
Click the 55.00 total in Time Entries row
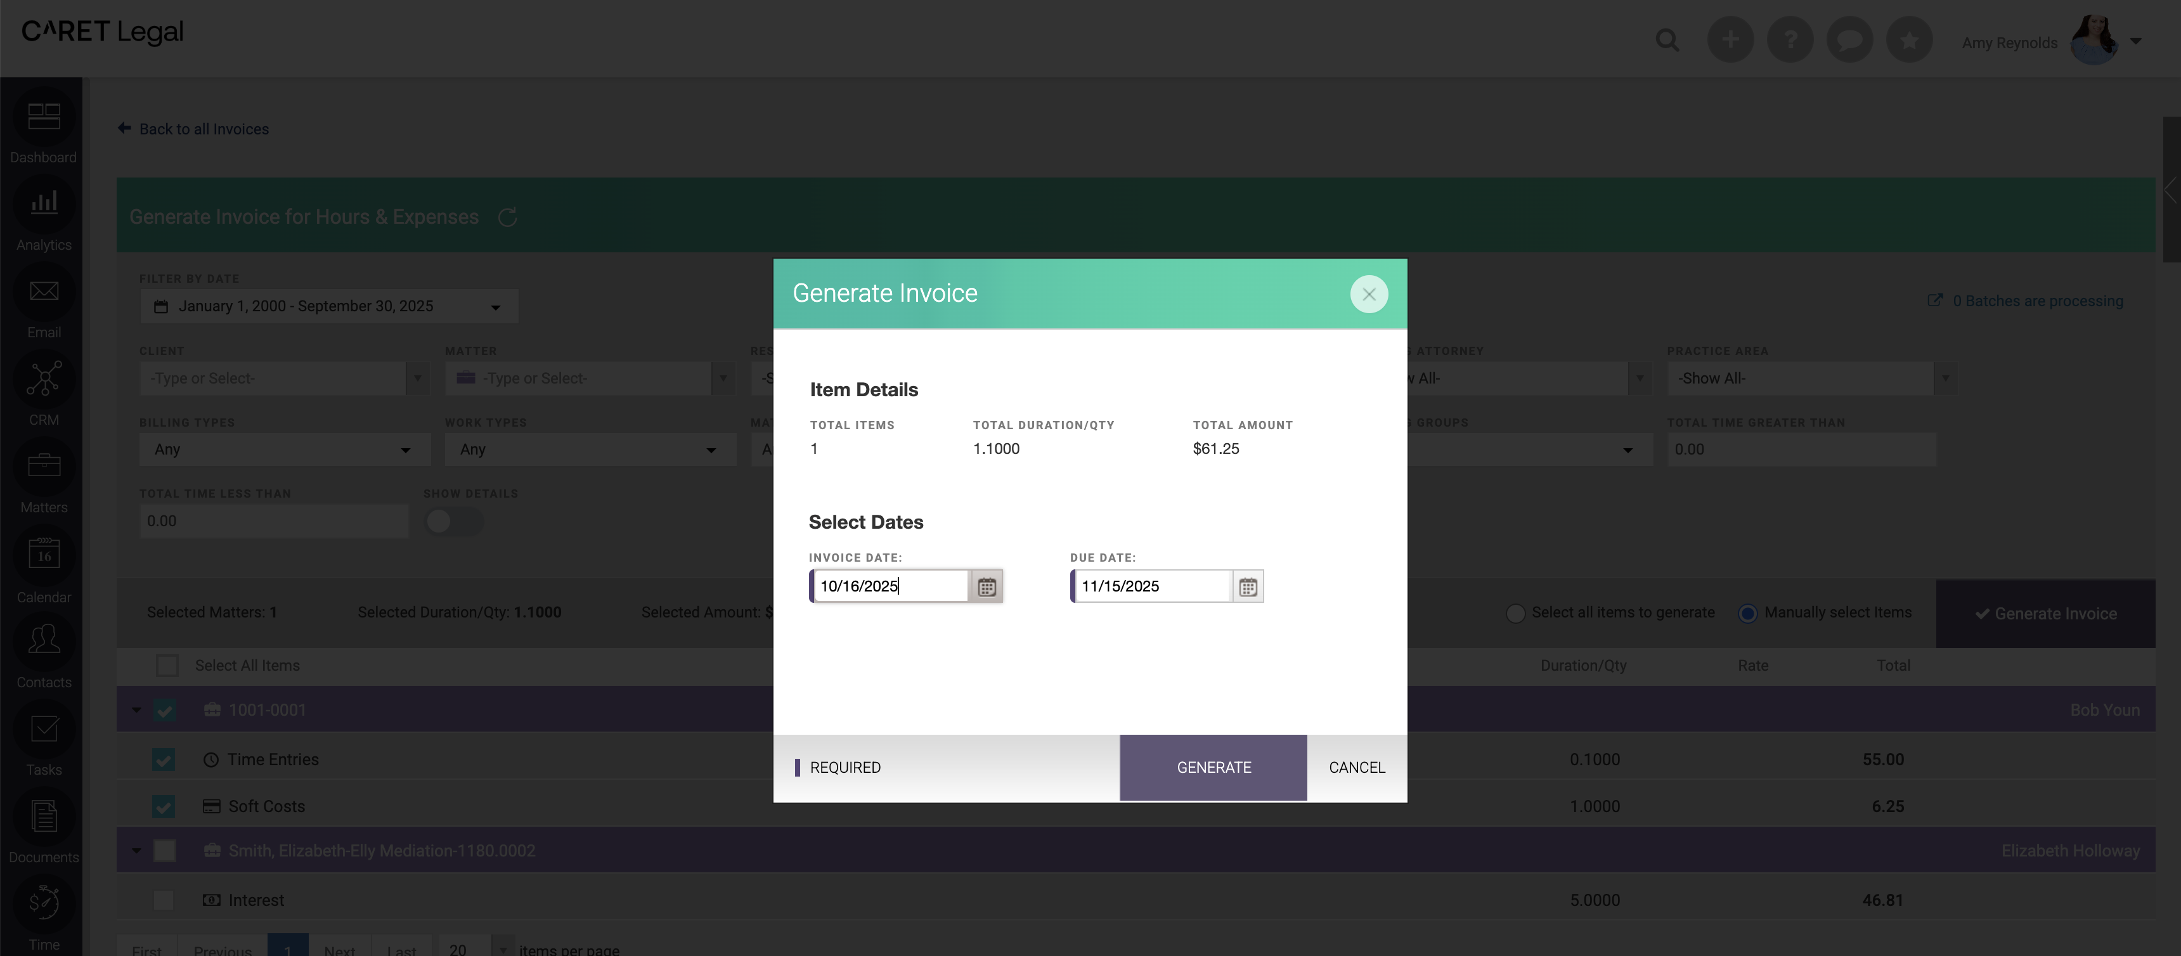click(x=1882, y=759)
